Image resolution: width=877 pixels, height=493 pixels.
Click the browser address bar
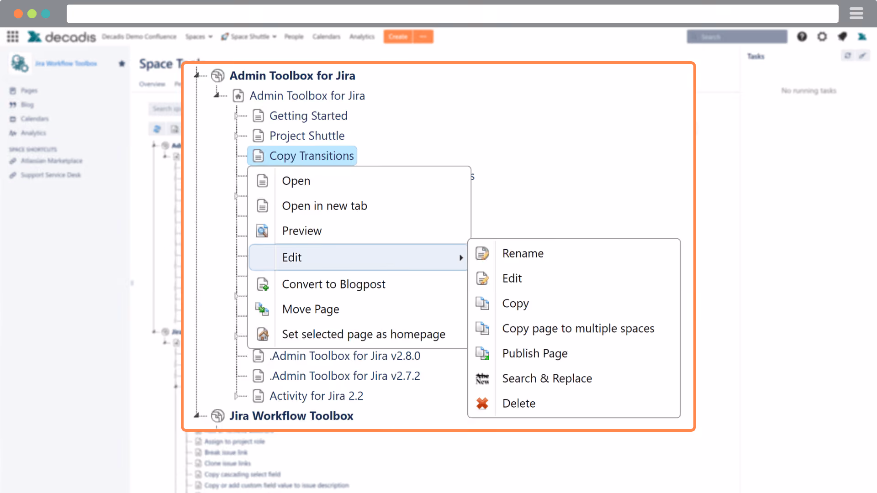452,14
